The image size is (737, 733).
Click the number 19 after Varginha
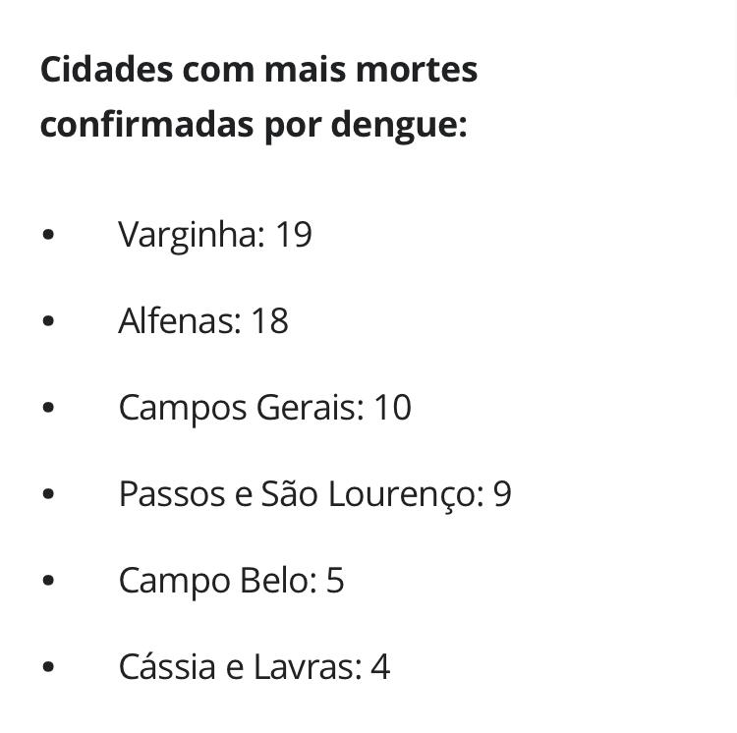(x=294, y=234)
